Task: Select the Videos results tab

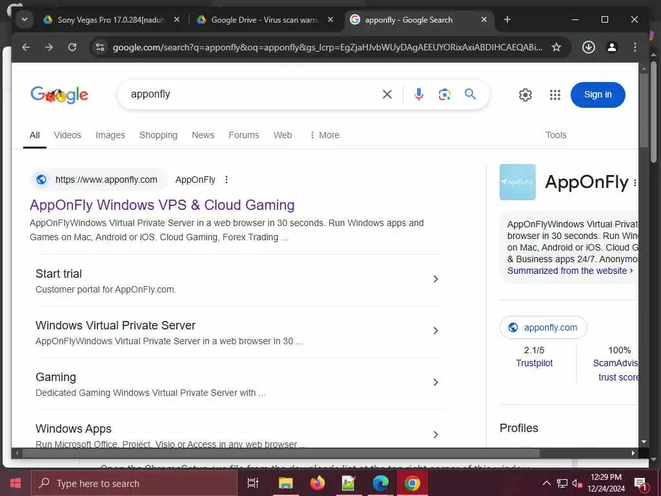Action: coord(67,135)
